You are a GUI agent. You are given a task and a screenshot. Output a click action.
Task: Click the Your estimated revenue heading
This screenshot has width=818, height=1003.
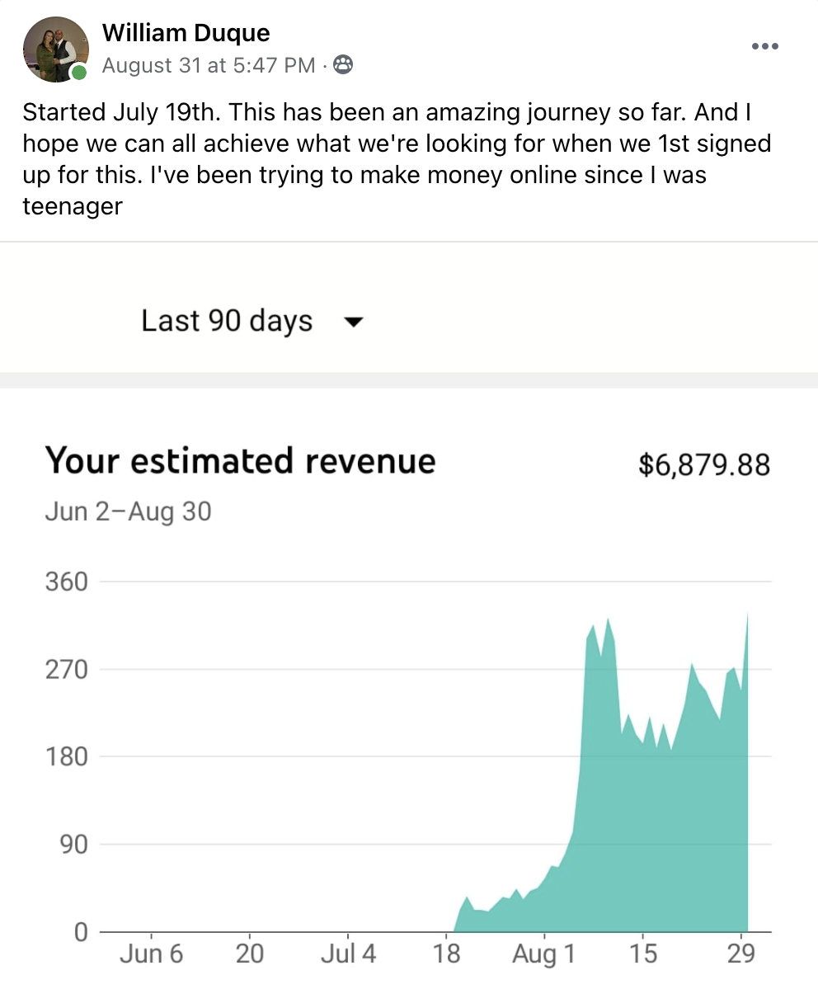coord(240,460)
